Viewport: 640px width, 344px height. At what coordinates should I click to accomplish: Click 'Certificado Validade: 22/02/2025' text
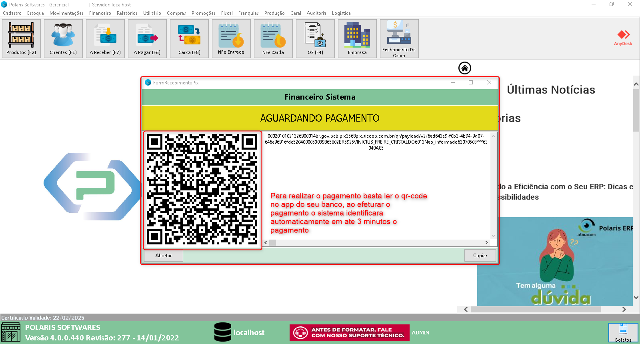[43, 318]
